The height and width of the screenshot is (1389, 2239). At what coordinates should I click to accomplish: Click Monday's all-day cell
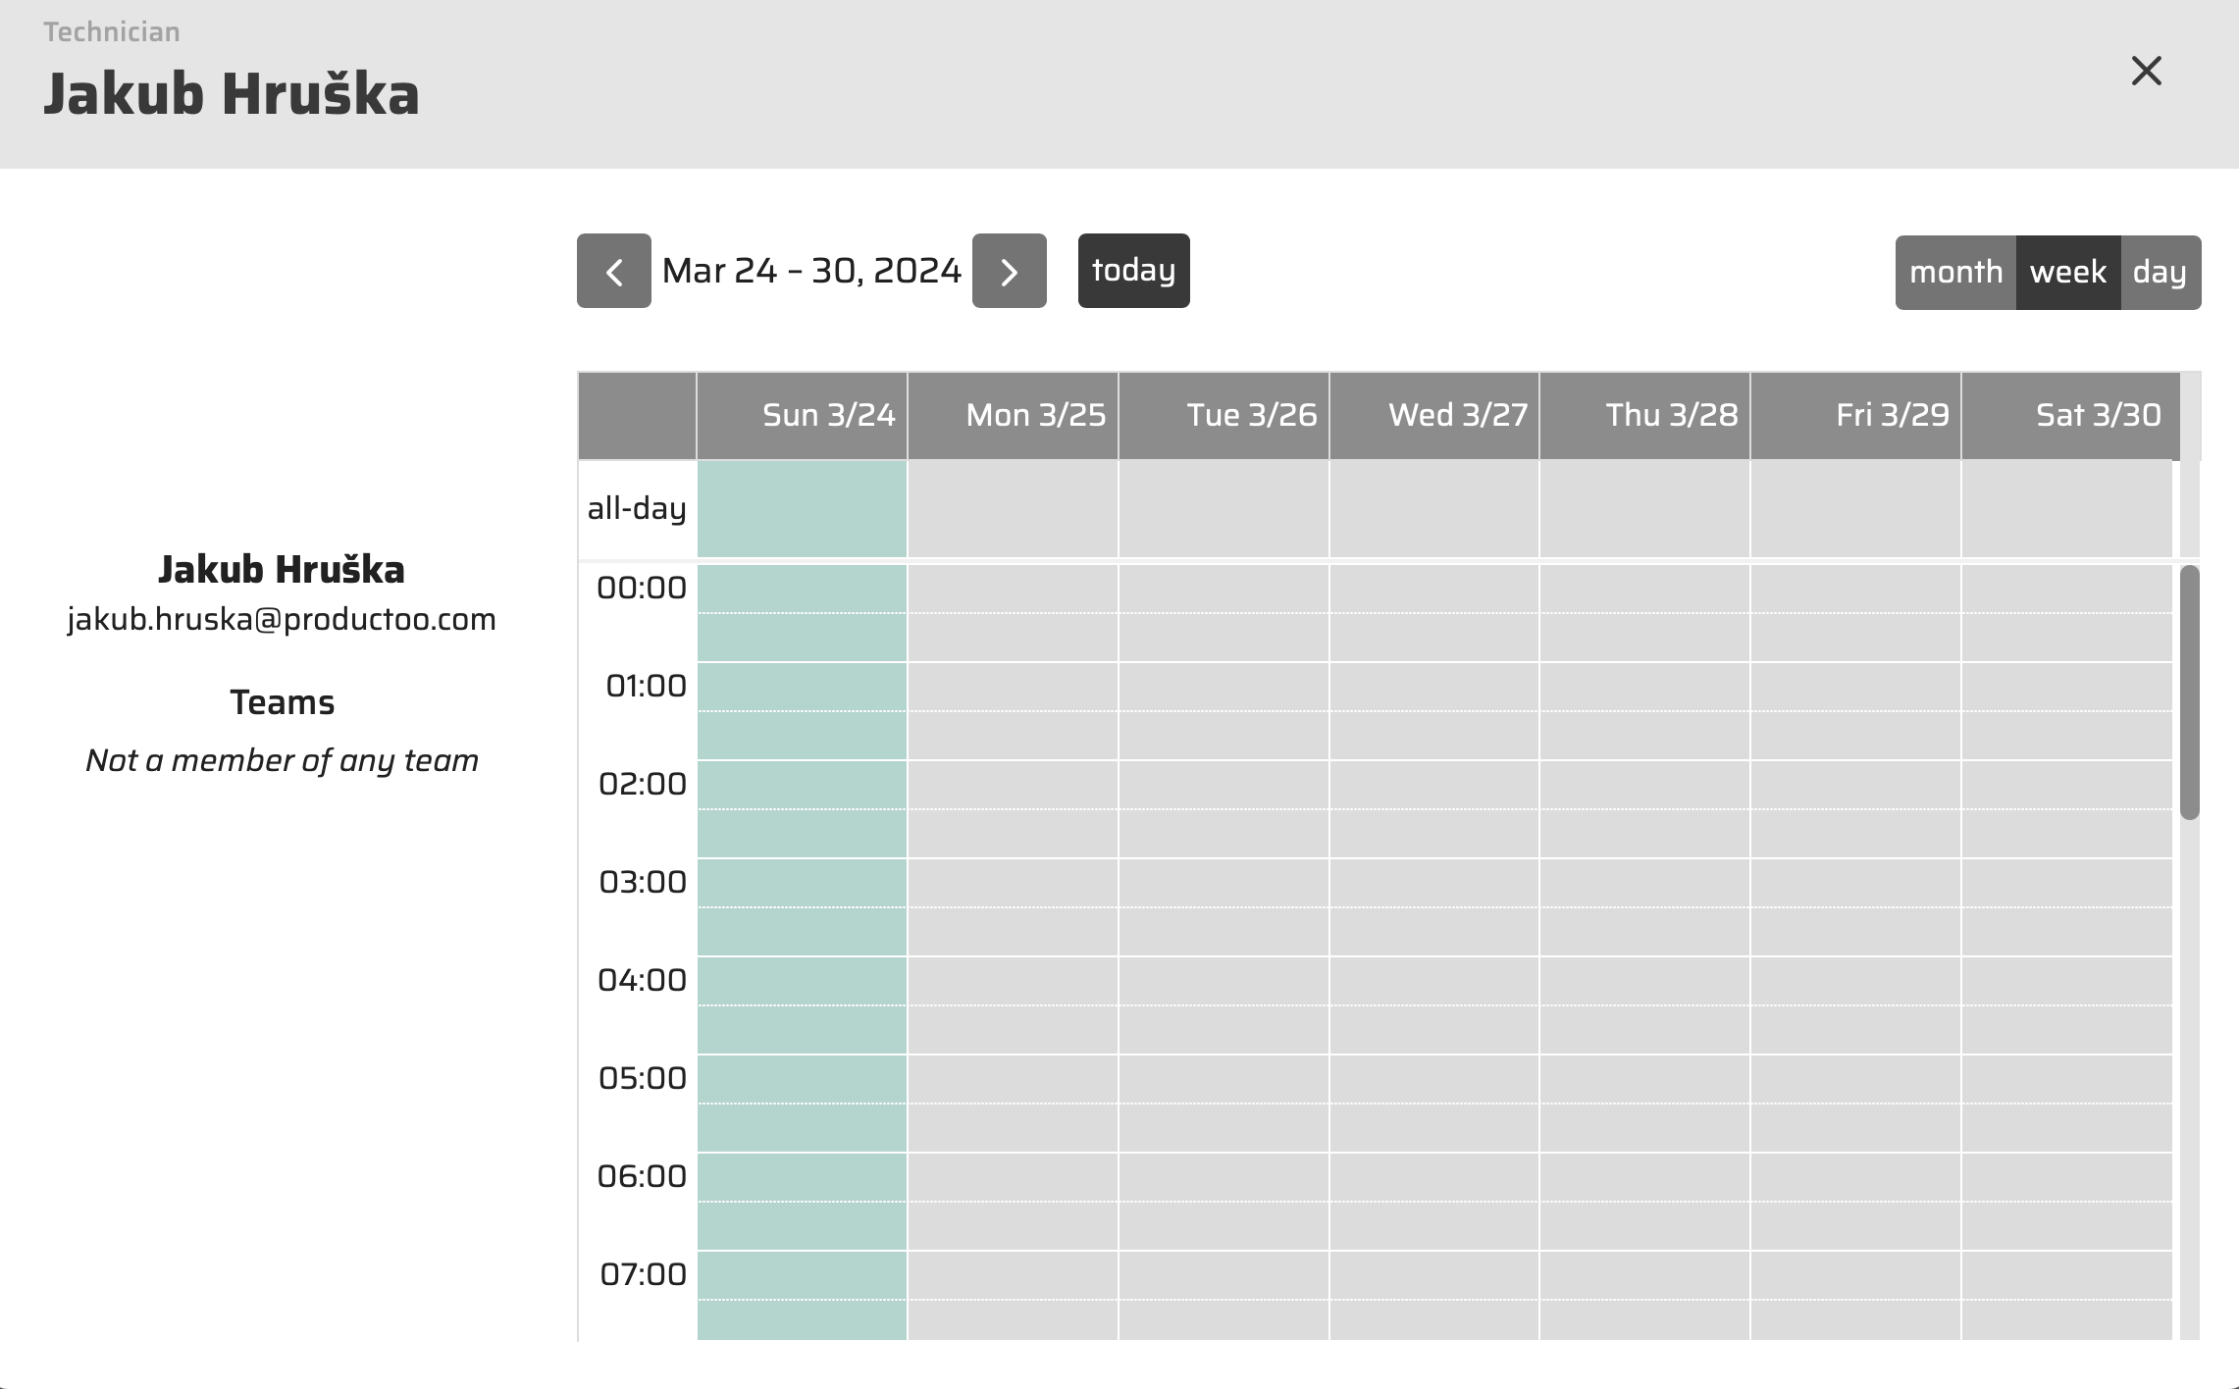point(1013,508)
